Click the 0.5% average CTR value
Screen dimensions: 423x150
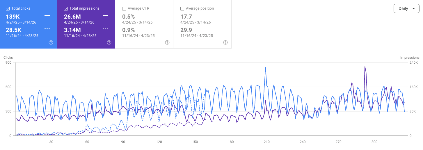click(128, 17)
